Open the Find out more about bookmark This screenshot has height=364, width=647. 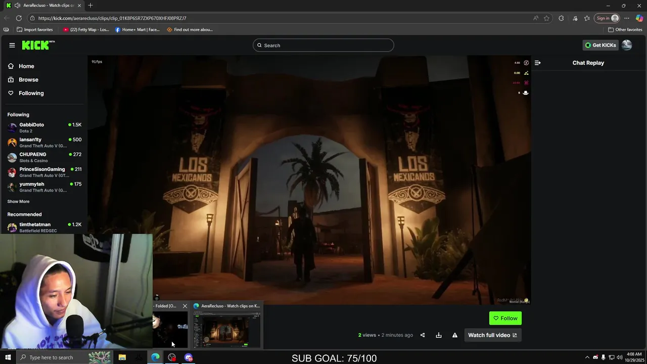(x=190, y=29)
